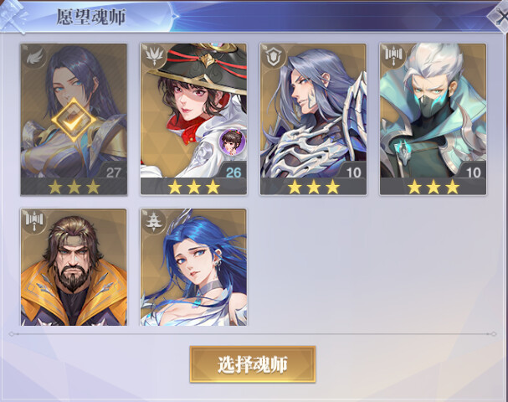Click the weapon class icon on bearded man card

coord(34,222)
